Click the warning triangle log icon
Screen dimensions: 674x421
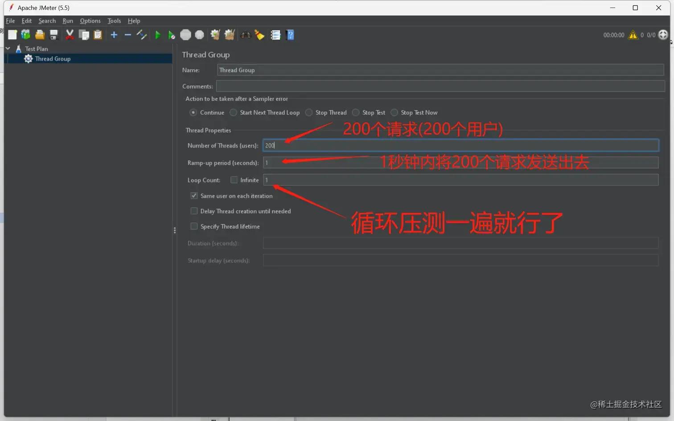tap(633, 35)
